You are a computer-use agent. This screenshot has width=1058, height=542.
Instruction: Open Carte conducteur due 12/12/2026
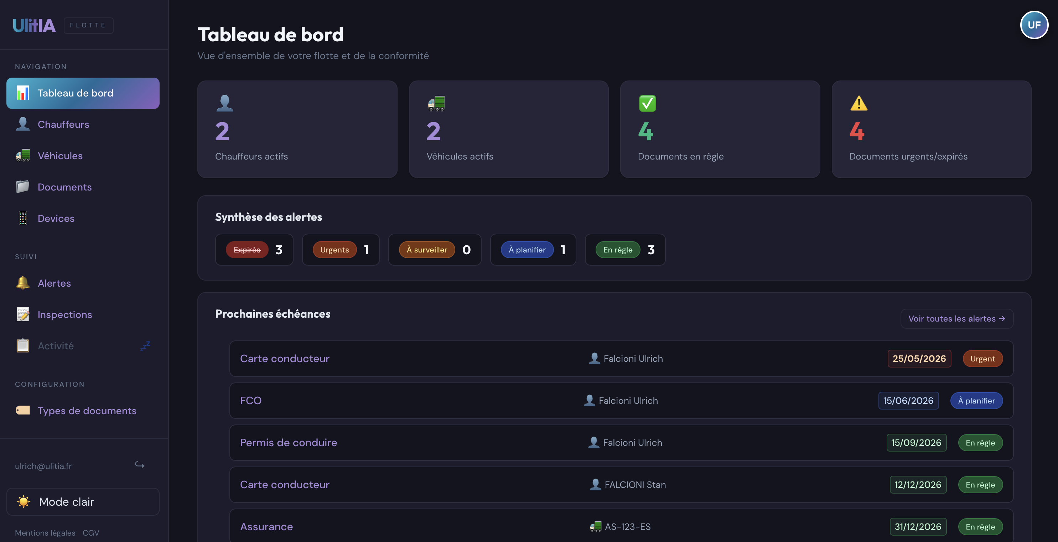coord(621,485)
